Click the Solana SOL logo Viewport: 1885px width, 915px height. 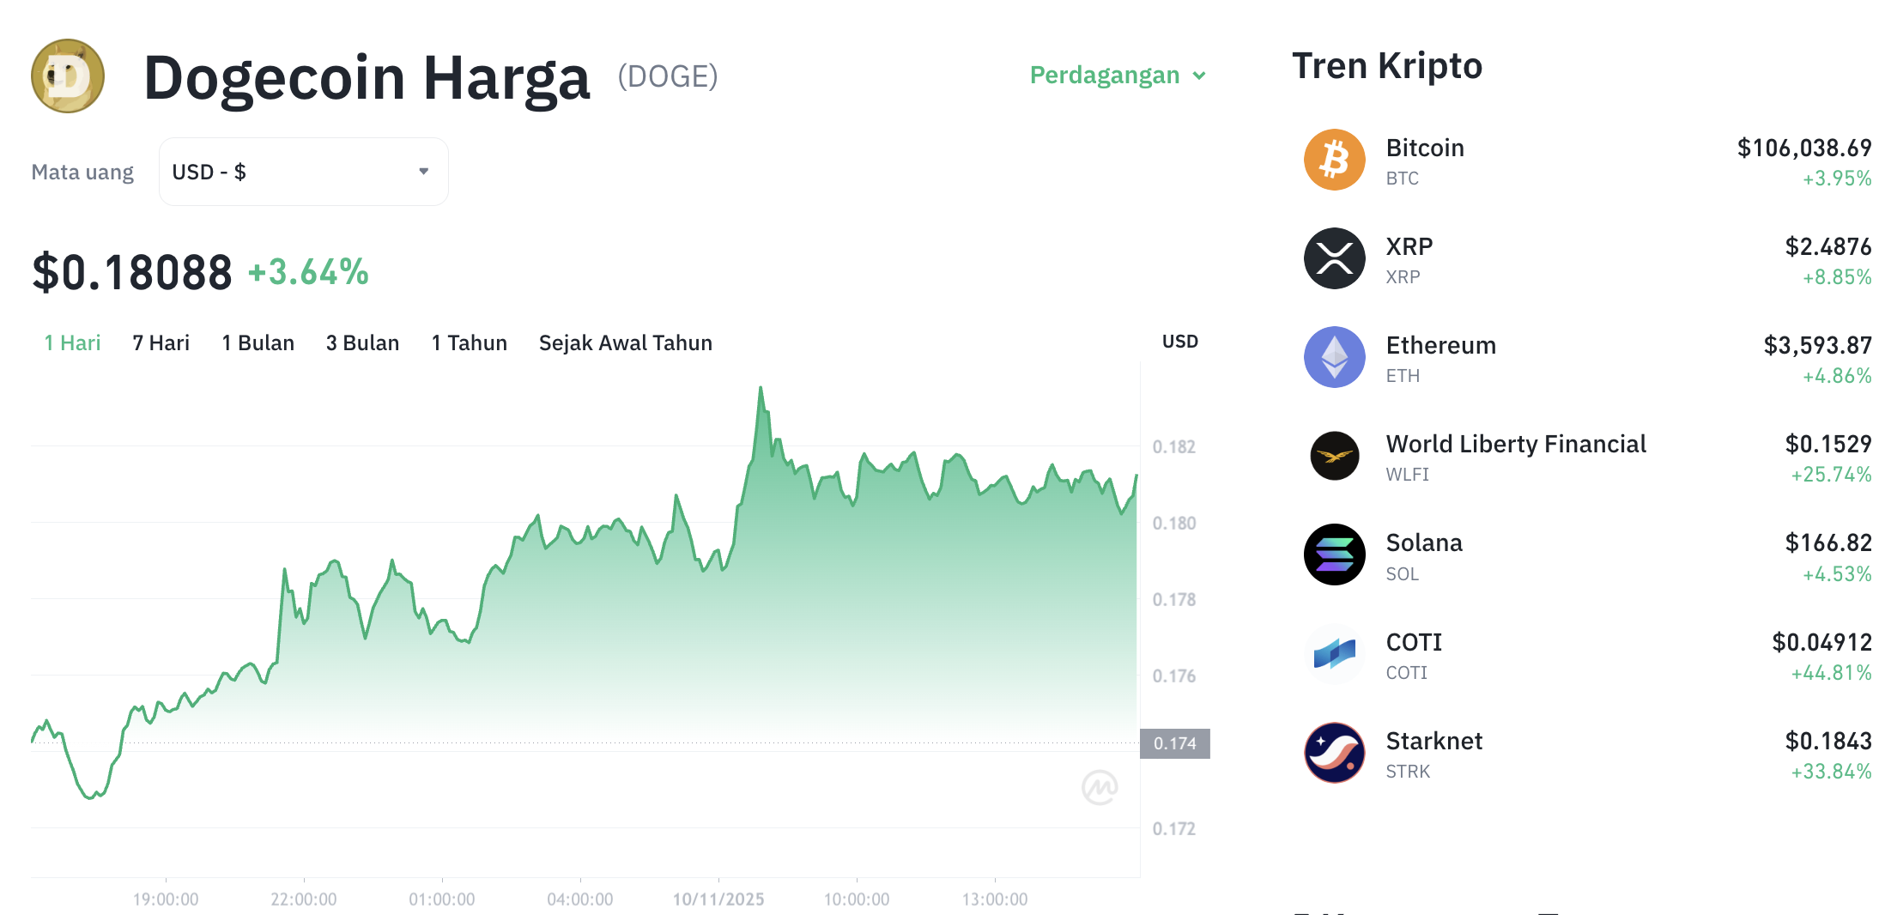pos(1334,554)
